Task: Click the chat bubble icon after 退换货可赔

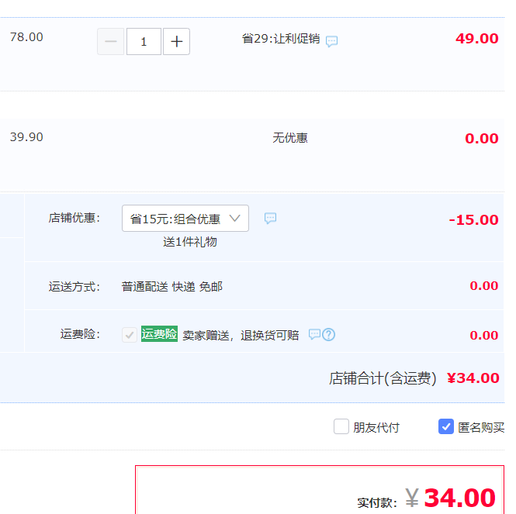Action: tap(314, 335)
